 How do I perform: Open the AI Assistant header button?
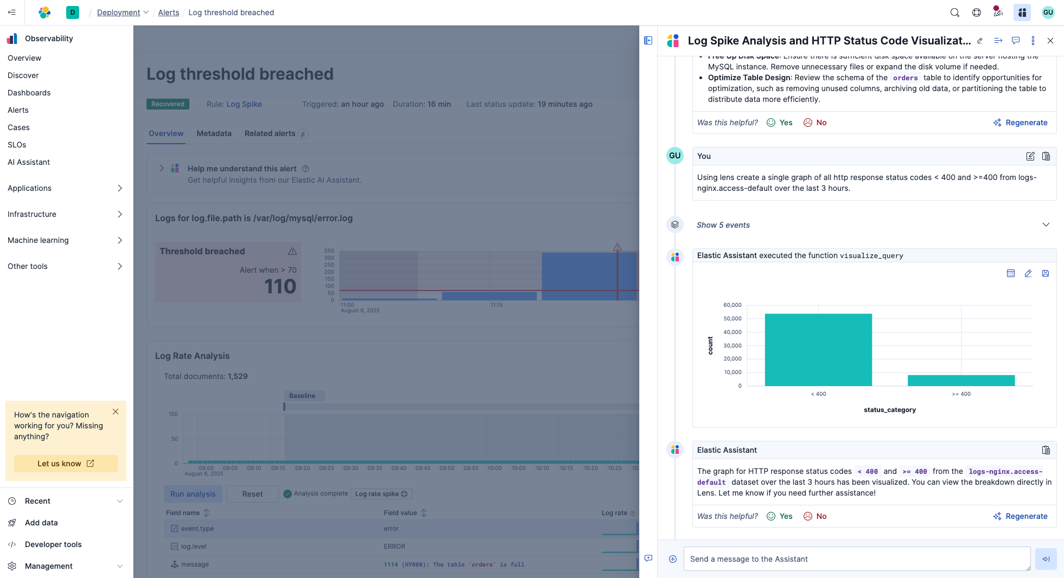(x=1022, y=12)
